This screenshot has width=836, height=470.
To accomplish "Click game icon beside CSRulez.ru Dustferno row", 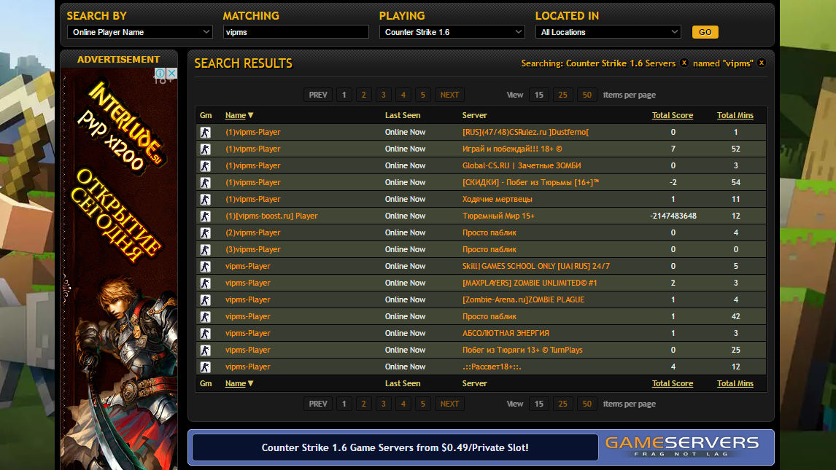I will 205,133.
